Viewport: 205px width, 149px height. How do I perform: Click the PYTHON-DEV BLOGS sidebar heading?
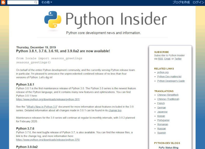[x=167, y=143]
